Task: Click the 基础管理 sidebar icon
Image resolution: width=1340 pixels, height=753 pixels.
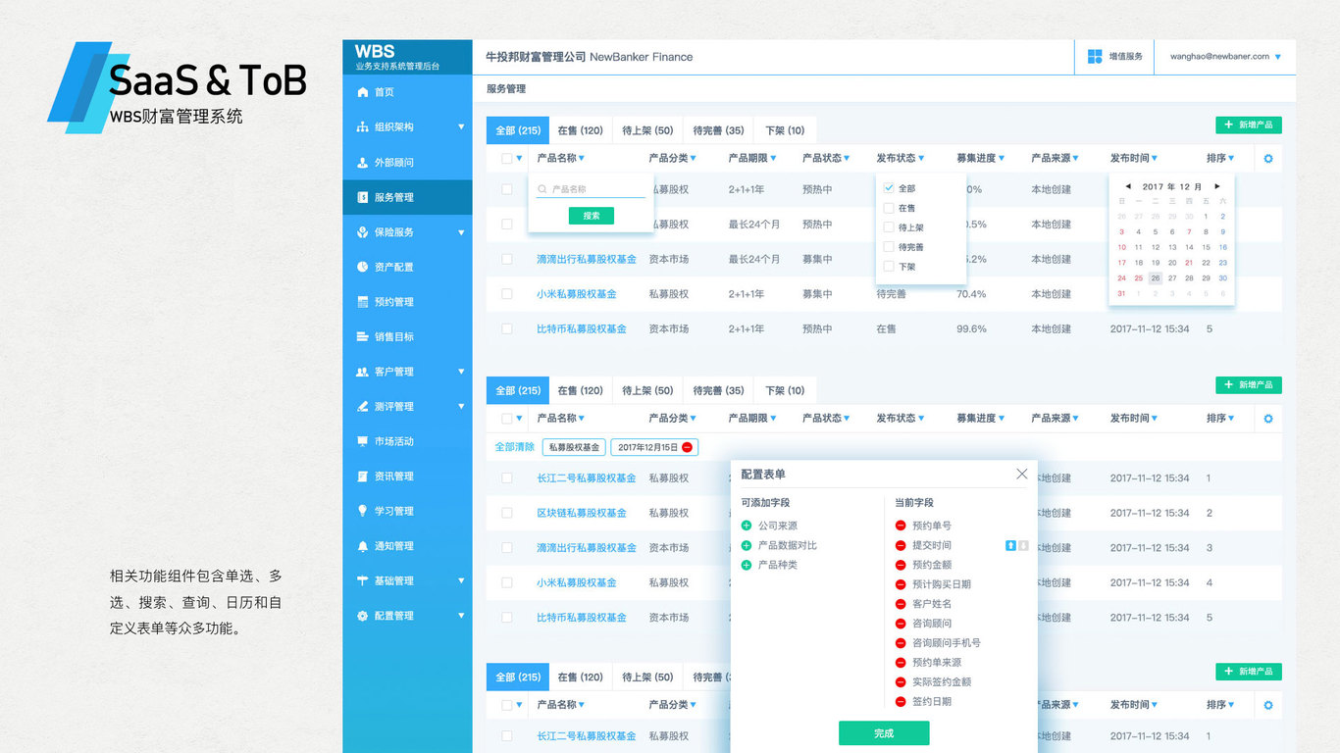Action: click(362, 580)
